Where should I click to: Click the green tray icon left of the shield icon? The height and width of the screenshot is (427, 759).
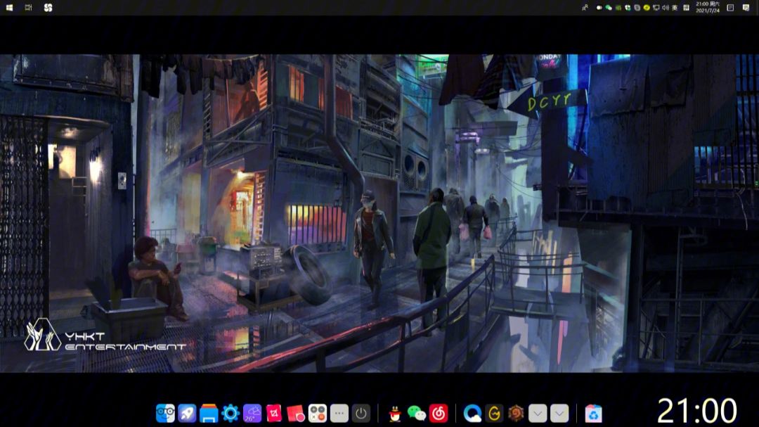click(618, 8)
